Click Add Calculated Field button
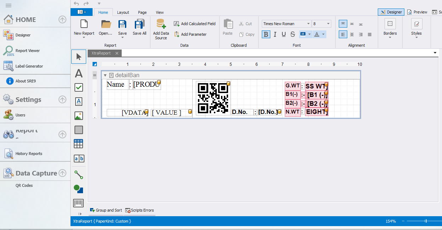 (x=195, y=24)
